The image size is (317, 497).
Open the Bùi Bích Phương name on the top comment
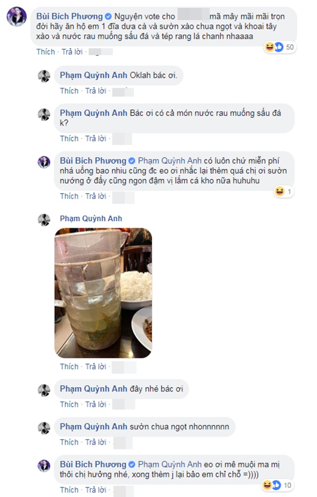(70, 16)
